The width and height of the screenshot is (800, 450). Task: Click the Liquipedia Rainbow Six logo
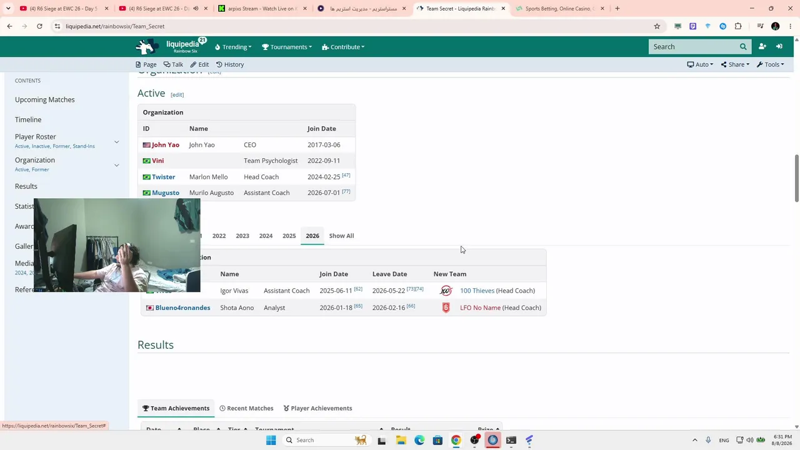pyautogui.click(x=171, y=46)
